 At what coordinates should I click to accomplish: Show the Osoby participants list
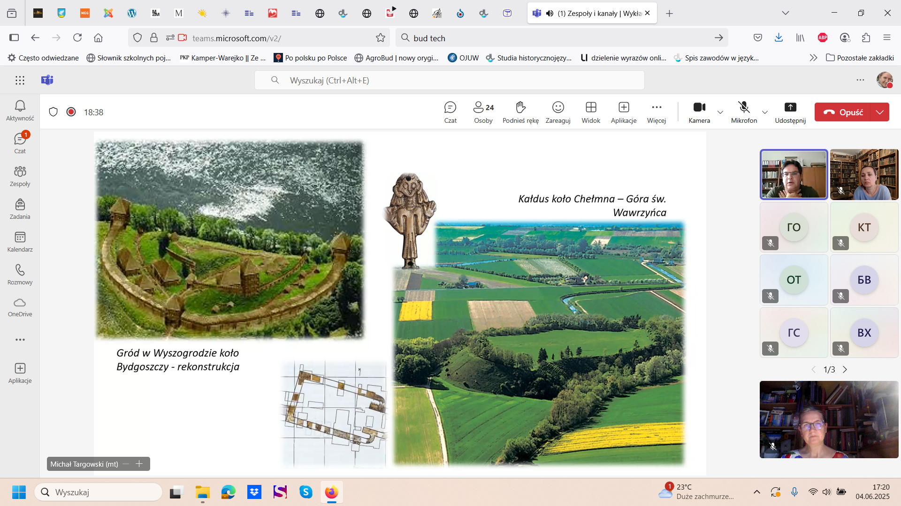483,112
